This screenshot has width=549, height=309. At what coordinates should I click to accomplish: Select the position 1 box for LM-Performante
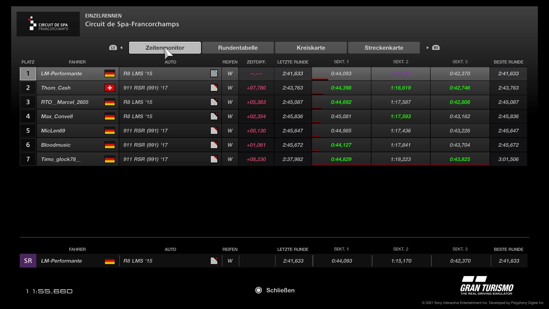tap(28, 74)
